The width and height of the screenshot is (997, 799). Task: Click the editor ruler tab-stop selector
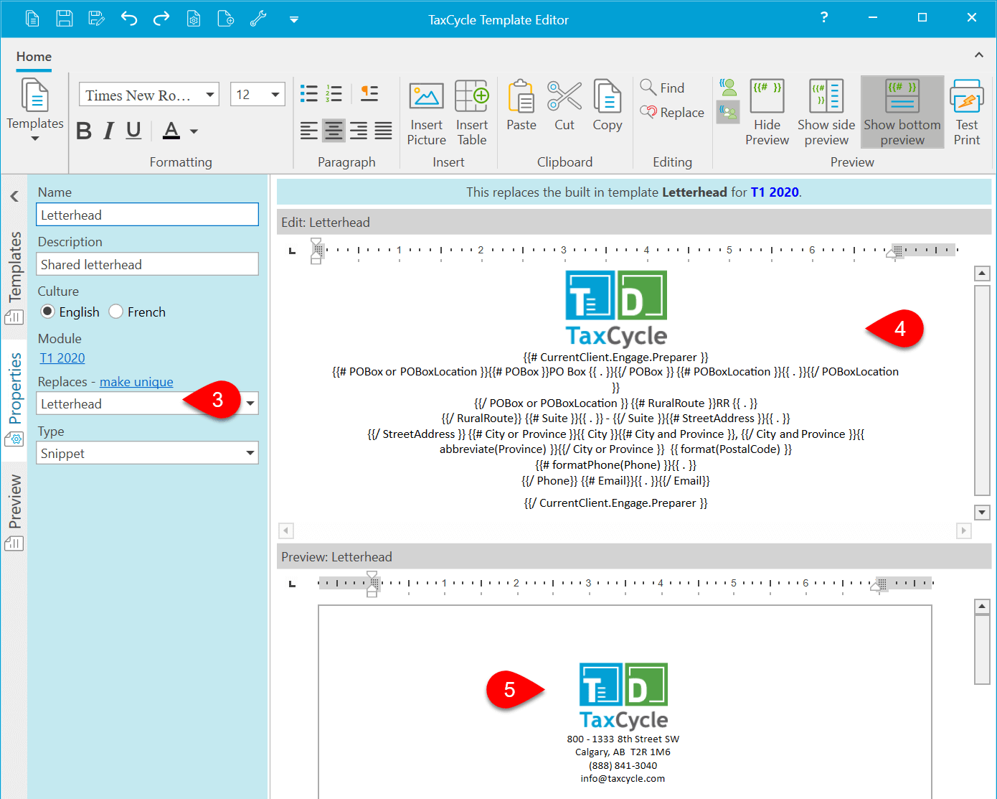tap(292, 251)
